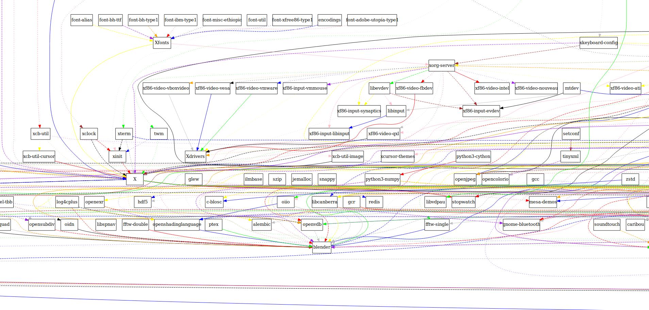The image size is (649, 310).
Task: Select the gnome-bluetooth node
Action: 521,224
